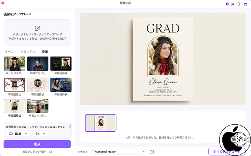Choose the 卒業カウント… template thumbnail
251x156 pixels.
tap(38, 106)
